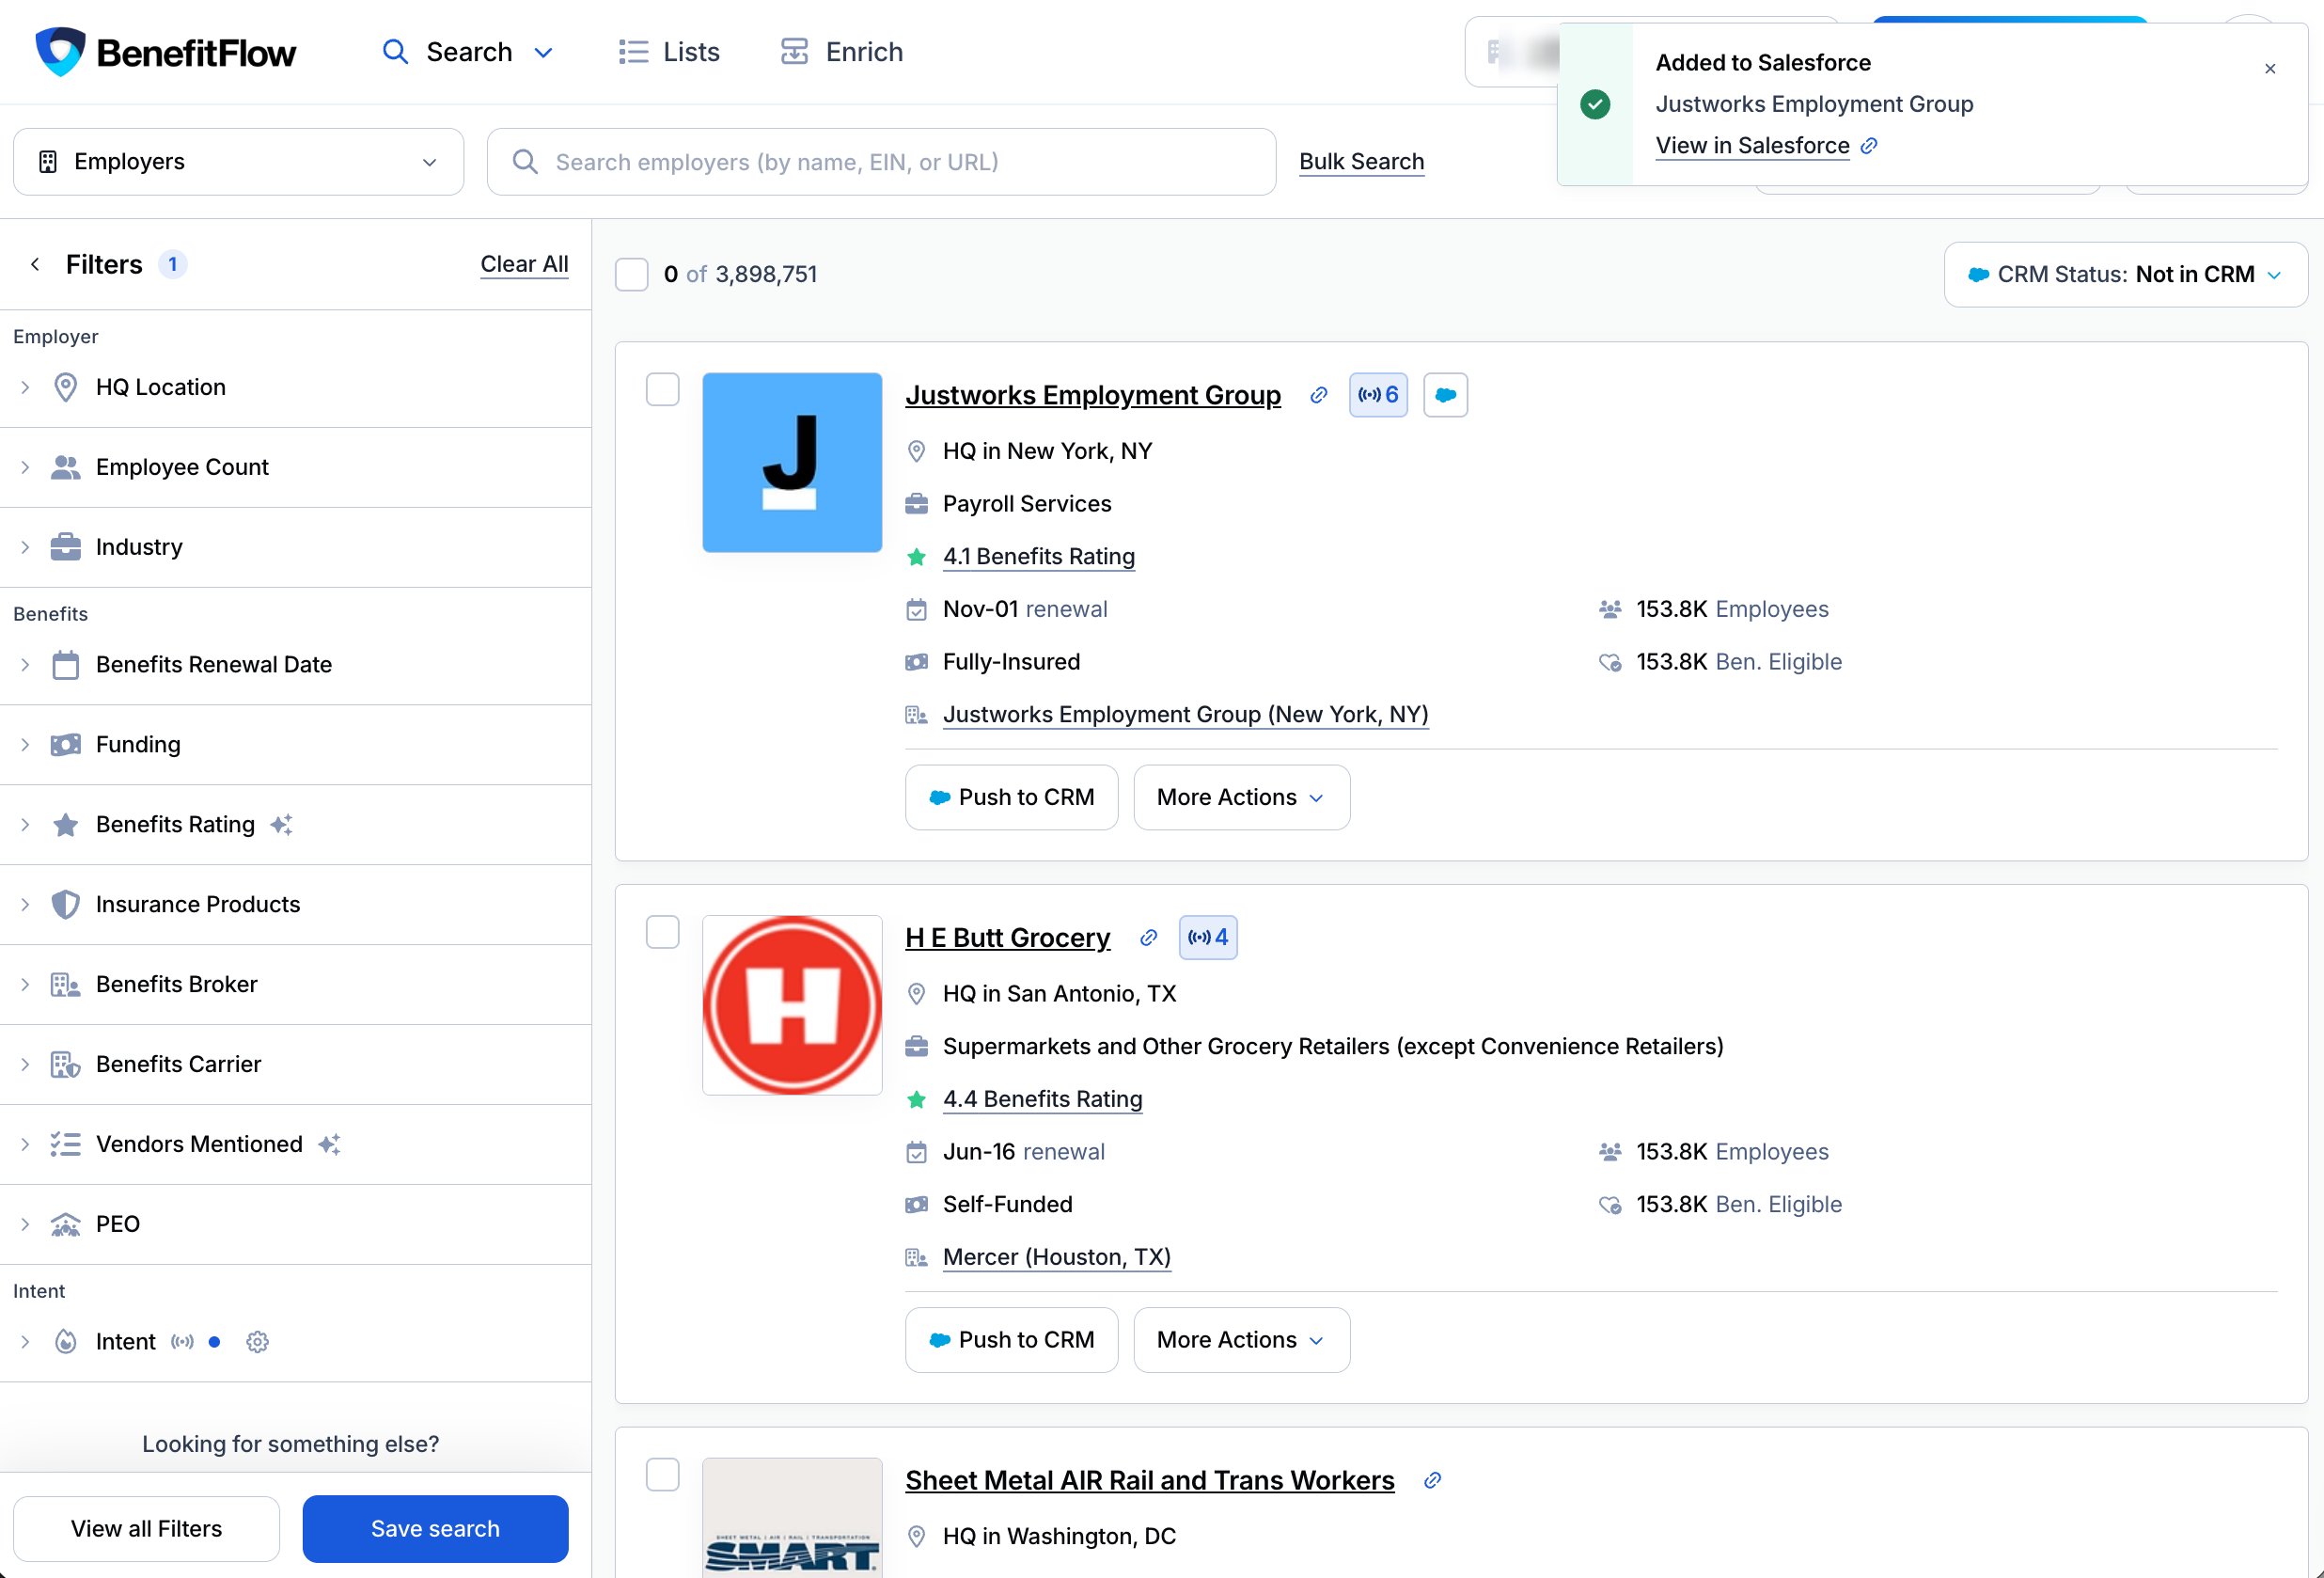This screenshot has width=2324, height=1578.
Task: Click the H-E-B red logo thumbnail
Action: coord(792,1005)
